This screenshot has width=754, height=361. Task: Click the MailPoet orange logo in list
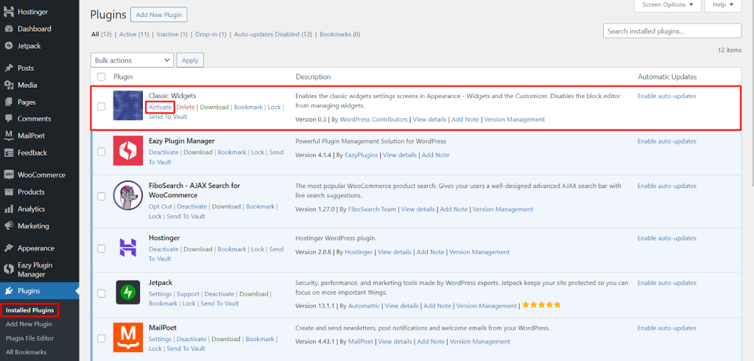tap(128, 337)
